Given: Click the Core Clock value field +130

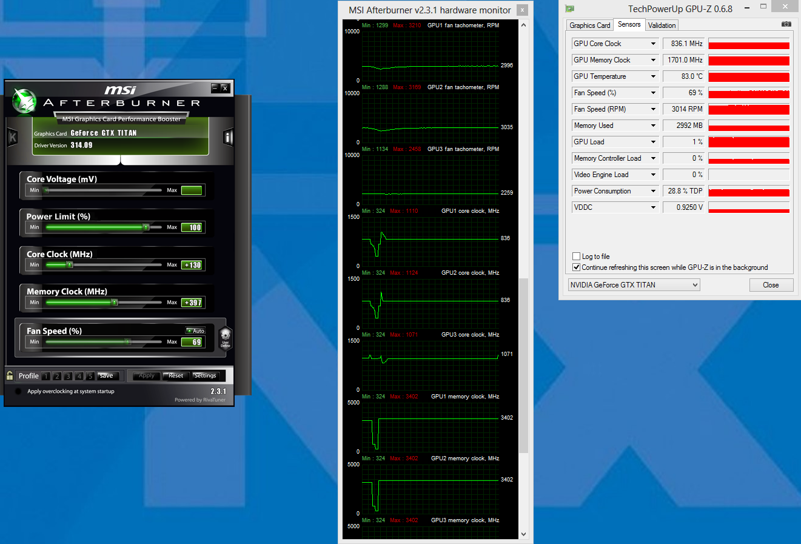Looking at the screenshot, I should tap(192, 265).
